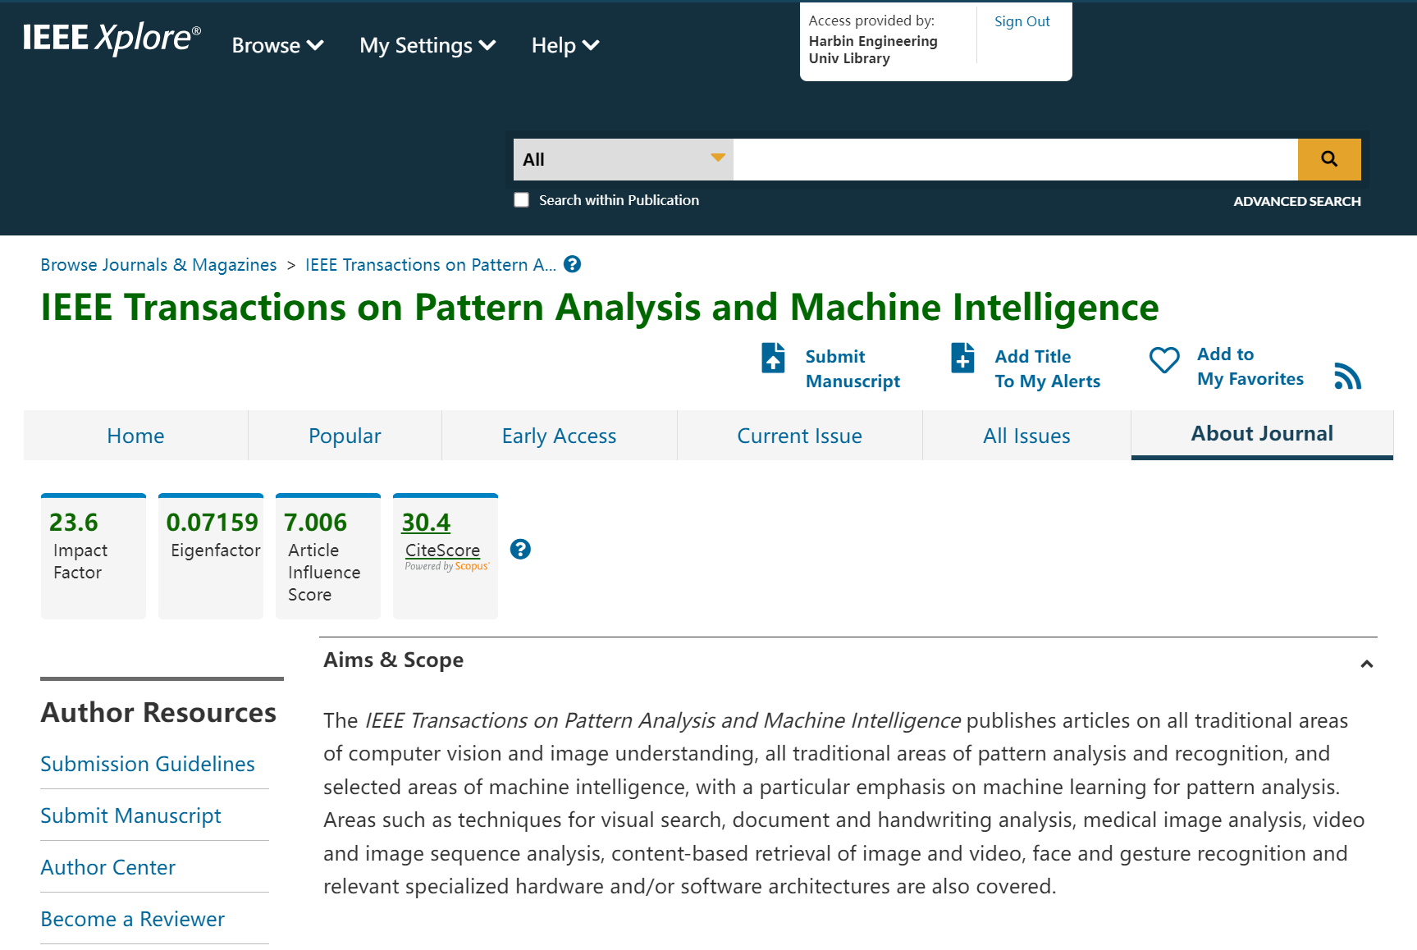Open the Help menu
The width and height of the screenshot is (1417, 950).
click(565, 46)
